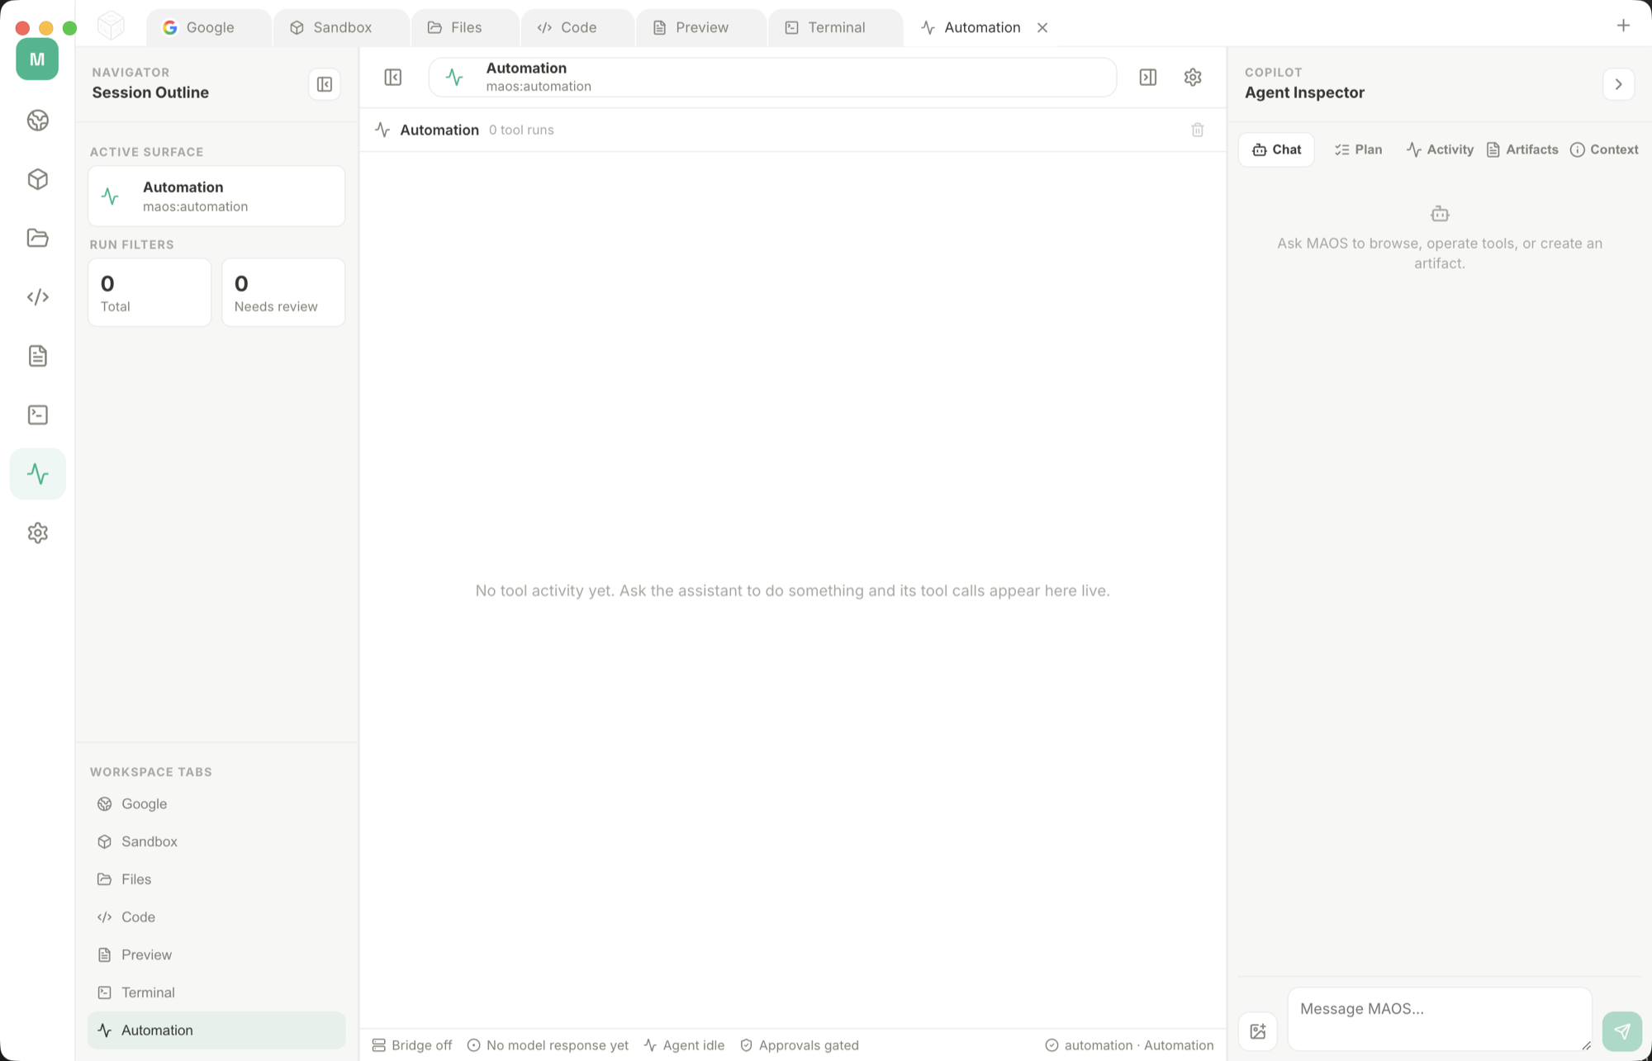Open Terminal in Workspace Tabs list
Image resolution: width=1652 pixels, height=1061 pixels.
coord(216,992)
